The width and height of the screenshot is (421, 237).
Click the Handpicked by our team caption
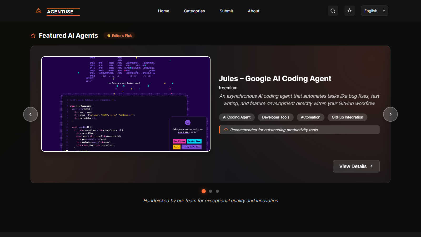click(210, 201)
